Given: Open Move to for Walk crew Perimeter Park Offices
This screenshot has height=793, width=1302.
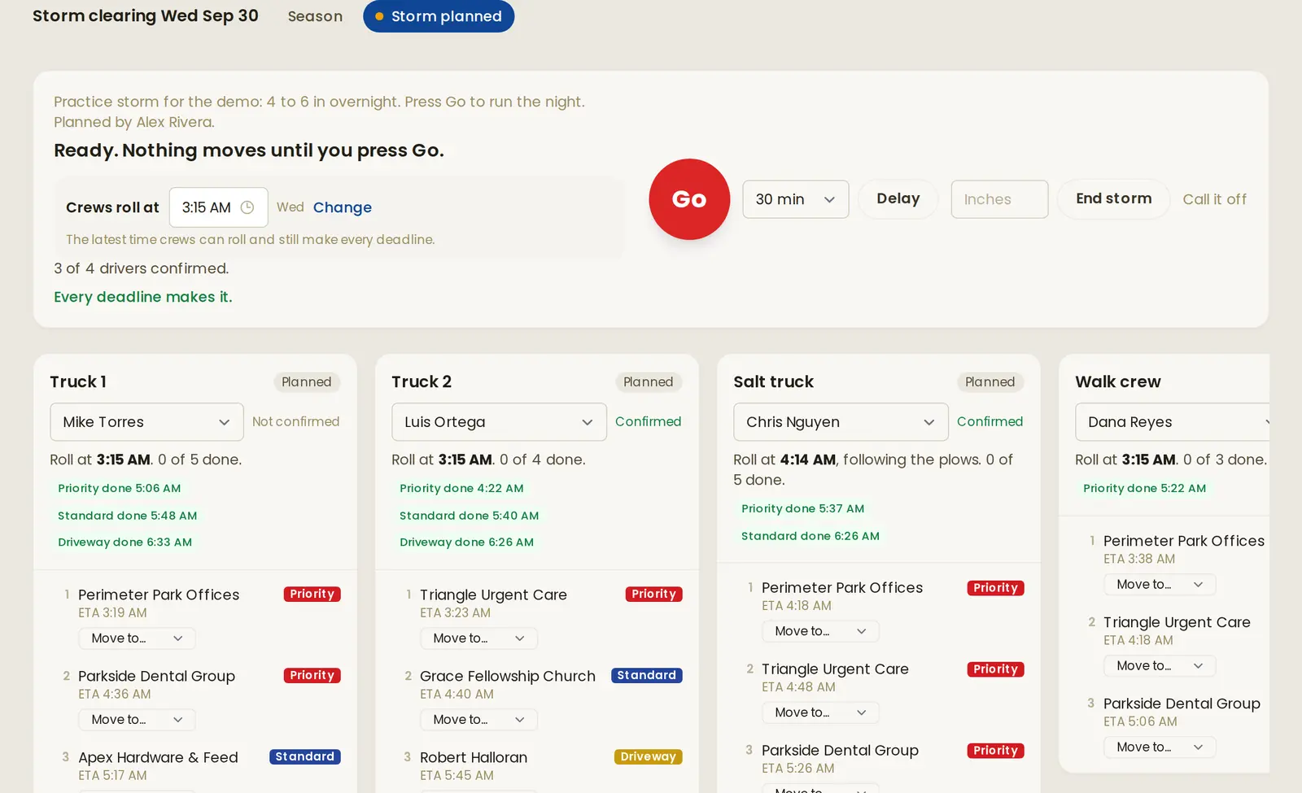Looking at the screenshot, I should coord(1160,585).
